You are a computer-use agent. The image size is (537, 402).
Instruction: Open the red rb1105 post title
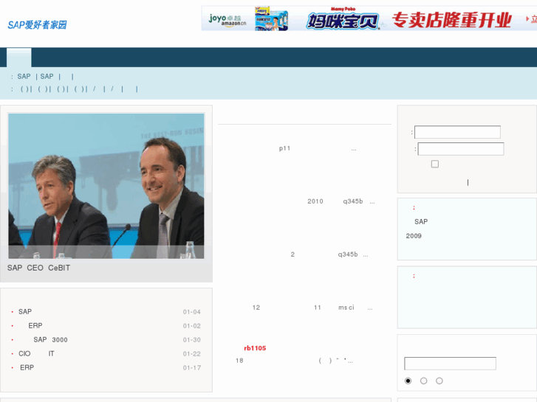point(255,348)
